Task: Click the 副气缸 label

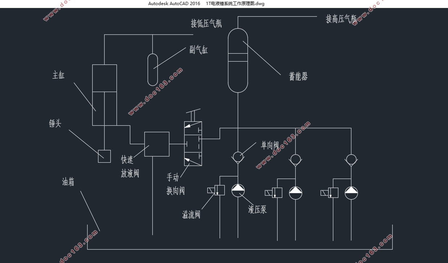Action: (199, 50)
